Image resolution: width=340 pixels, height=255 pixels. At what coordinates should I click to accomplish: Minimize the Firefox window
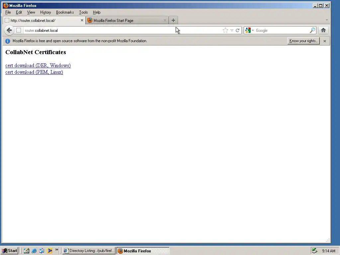pos(315,5)
